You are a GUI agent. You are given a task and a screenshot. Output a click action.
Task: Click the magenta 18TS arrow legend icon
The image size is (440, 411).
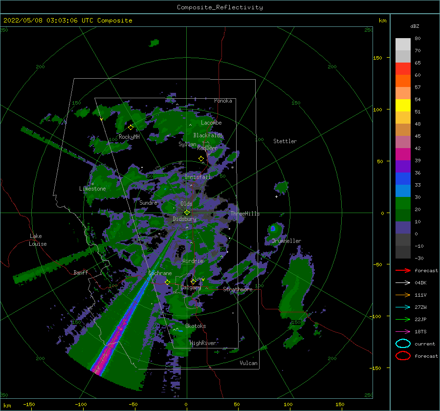coord(403,332)
